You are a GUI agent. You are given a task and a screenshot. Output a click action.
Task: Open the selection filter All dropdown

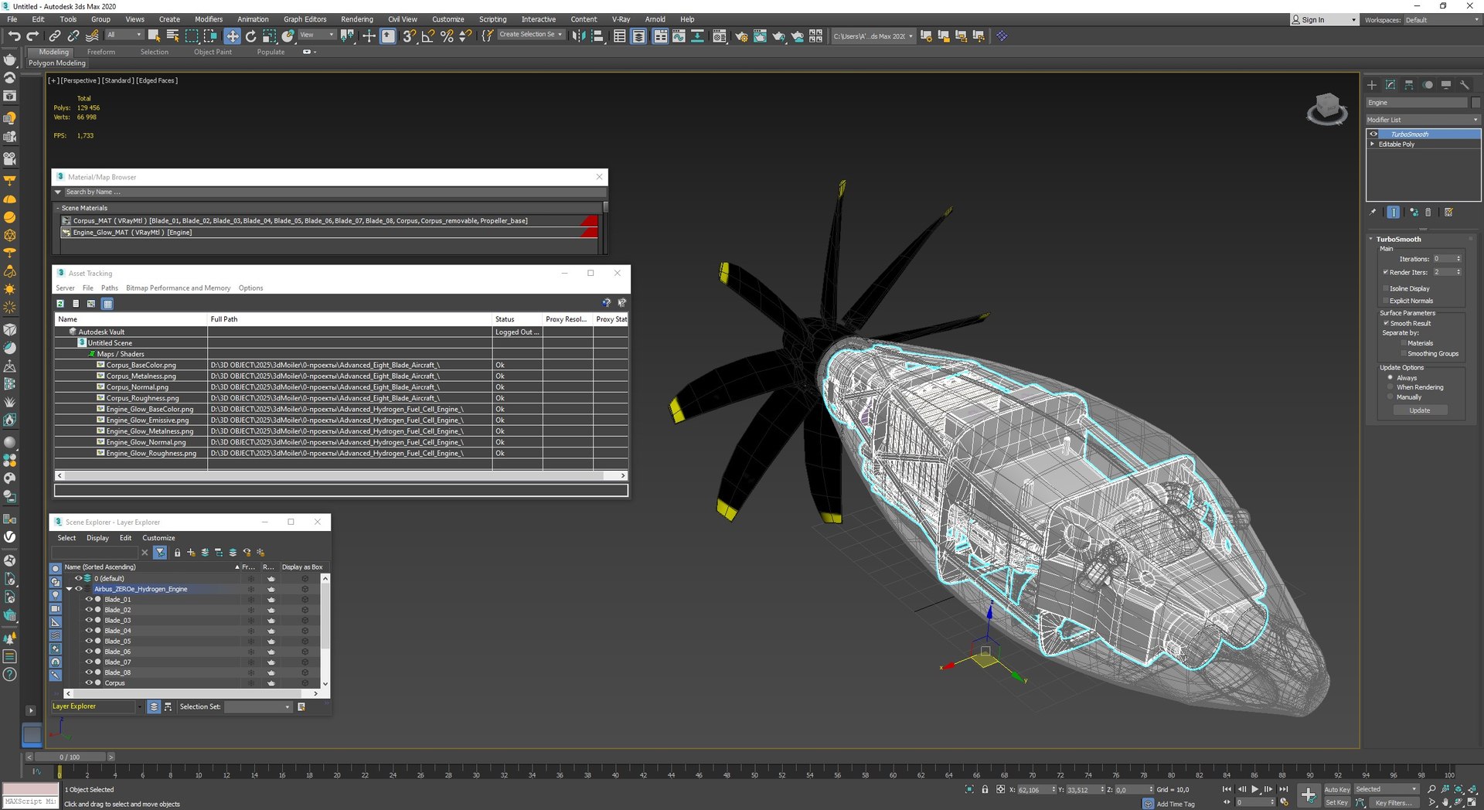(124, 35)
